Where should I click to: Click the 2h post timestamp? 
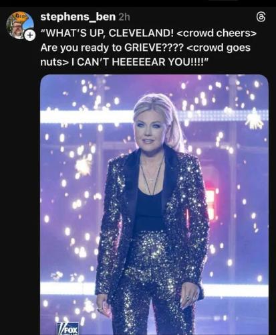tap(124, 17)
